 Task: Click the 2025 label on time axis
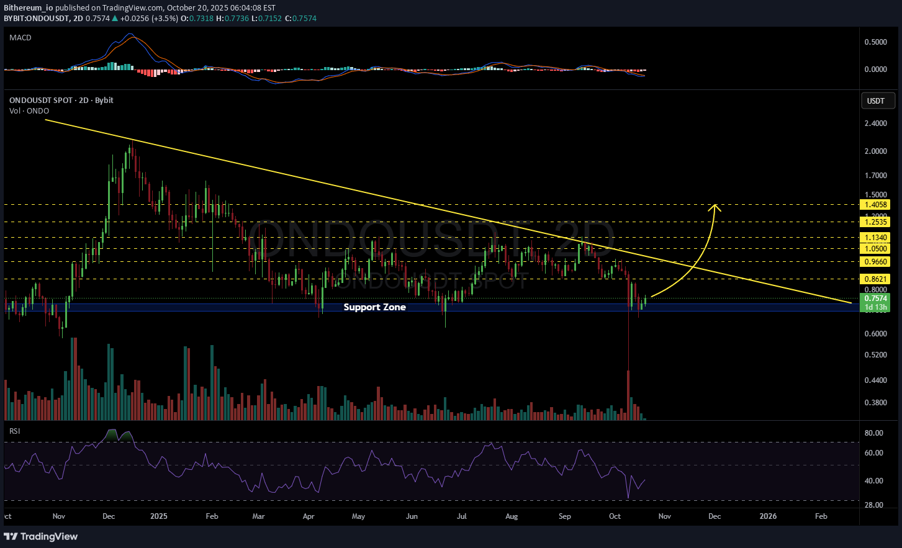click(159, 516)
